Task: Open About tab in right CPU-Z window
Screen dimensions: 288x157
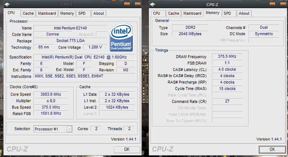Action: pos(244,13)
